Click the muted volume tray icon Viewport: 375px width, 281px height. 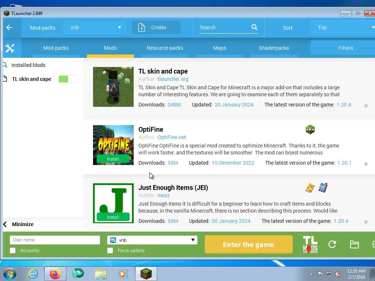coord(338,274)
